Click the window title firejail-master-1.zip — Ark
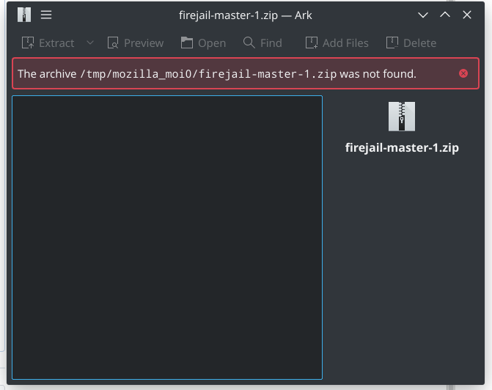The height and width of the screenshot is (390, 492). coord(246,15)
